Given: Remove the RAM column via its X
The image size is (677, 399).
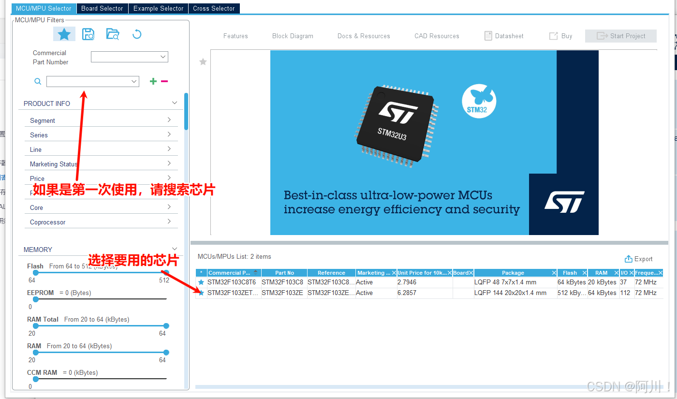Looking at the screenshot, I should [617, 273].
